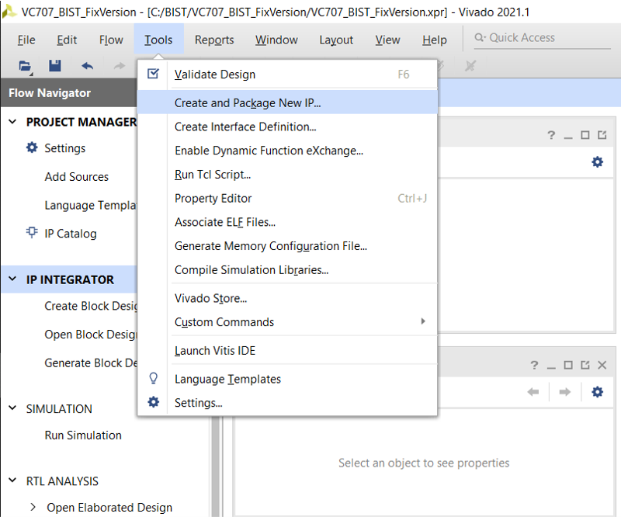This screenshot has width=621, height=517.
Task: Collapse the PROJECT MANAGER section
Action: [12, 122]
